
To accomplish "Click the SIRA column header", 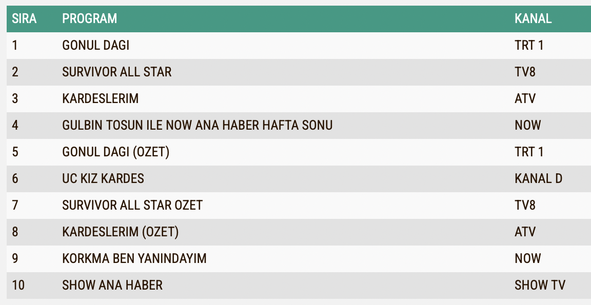I will point(24,18).
